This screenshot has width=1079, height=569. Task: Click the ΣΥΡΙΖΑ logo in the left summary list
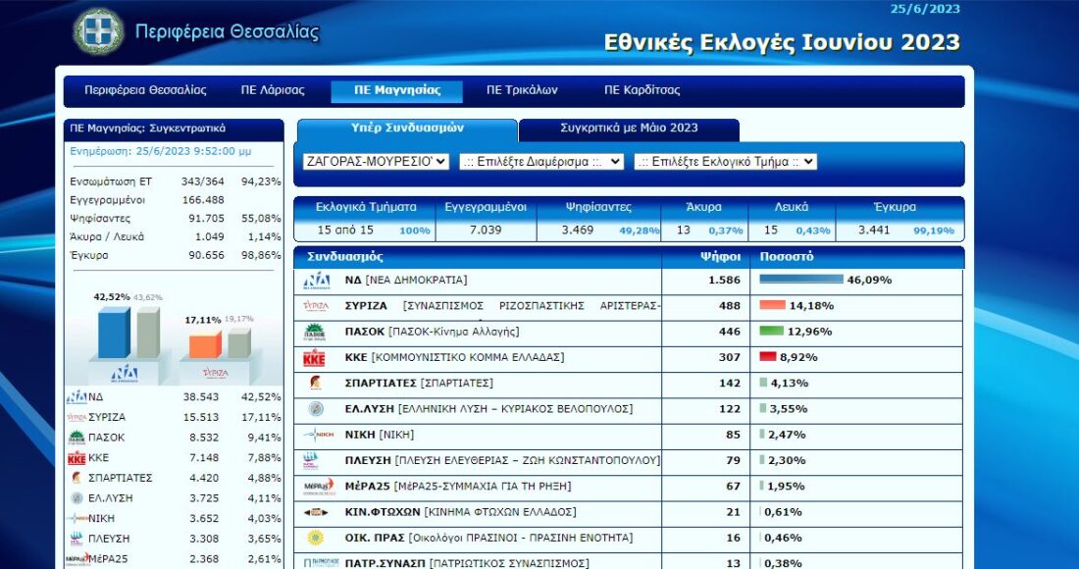click(77, 417)
